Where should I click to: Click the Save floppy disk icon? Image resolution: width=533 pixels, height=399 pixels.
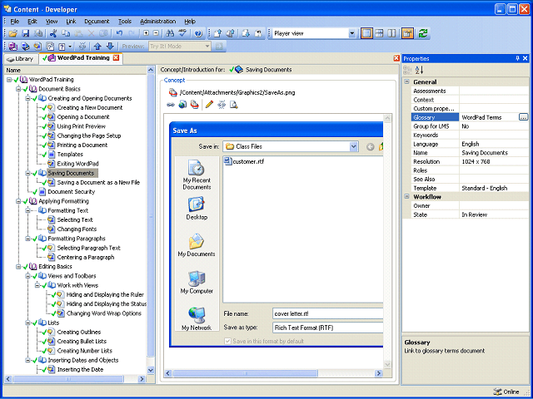tap(26, 33)
